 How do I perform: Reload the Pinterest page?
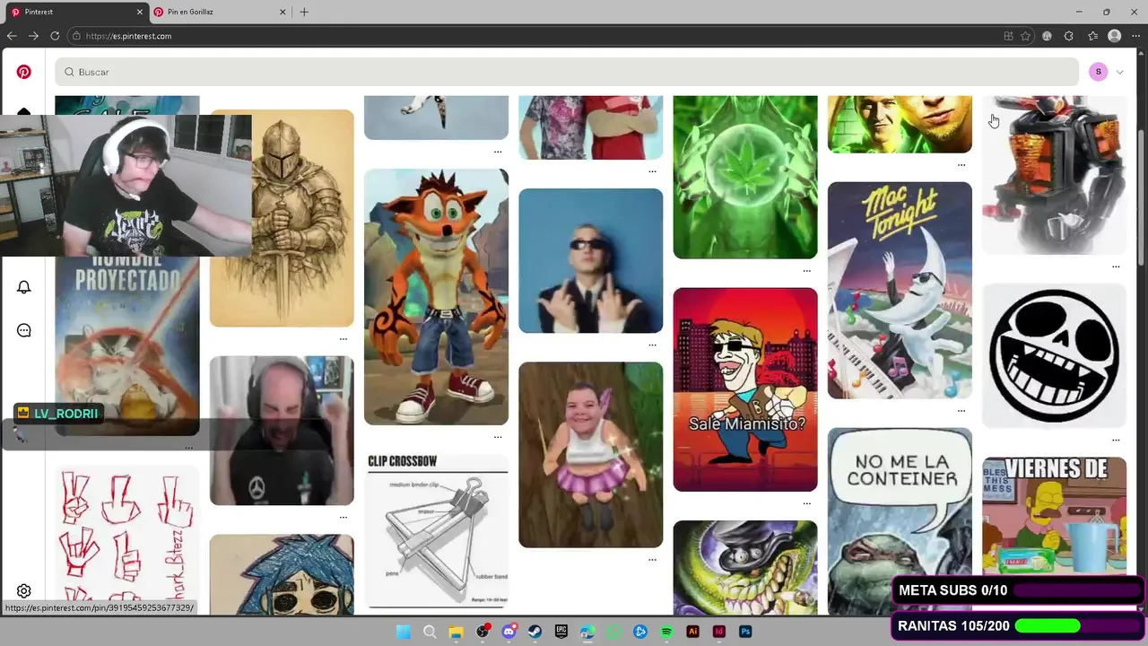coord(55,36)
